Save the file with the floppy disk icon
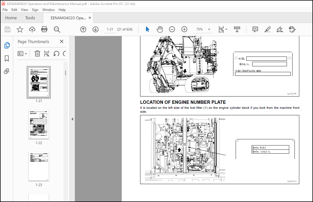This screenshot has width=313, height=202. [x=8, y=29]
